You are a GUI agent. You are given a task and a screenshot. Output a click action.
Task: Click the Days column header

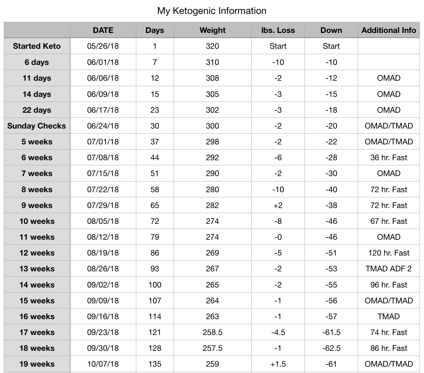coord(155,30)
